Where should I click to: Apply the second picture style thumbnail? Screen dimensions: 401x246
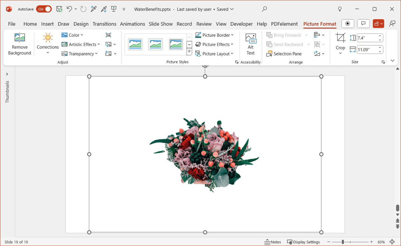pyautogui.click(x=156, y=44)
